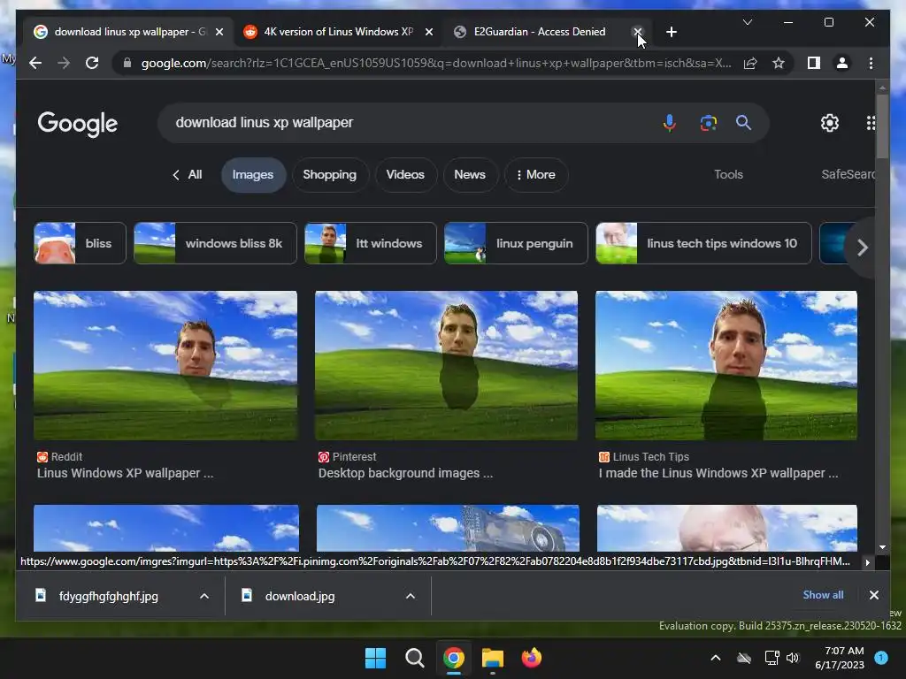The image size is (906, 679).
Task: Close the E2Guardian Access Denied tab
Action: 637,32
